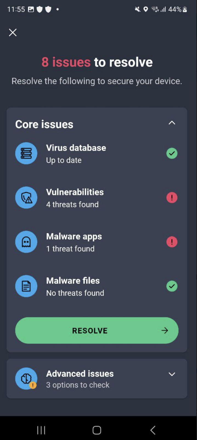Tap the Core issues heading
The image size is (197, 440).
pos(44,124)
